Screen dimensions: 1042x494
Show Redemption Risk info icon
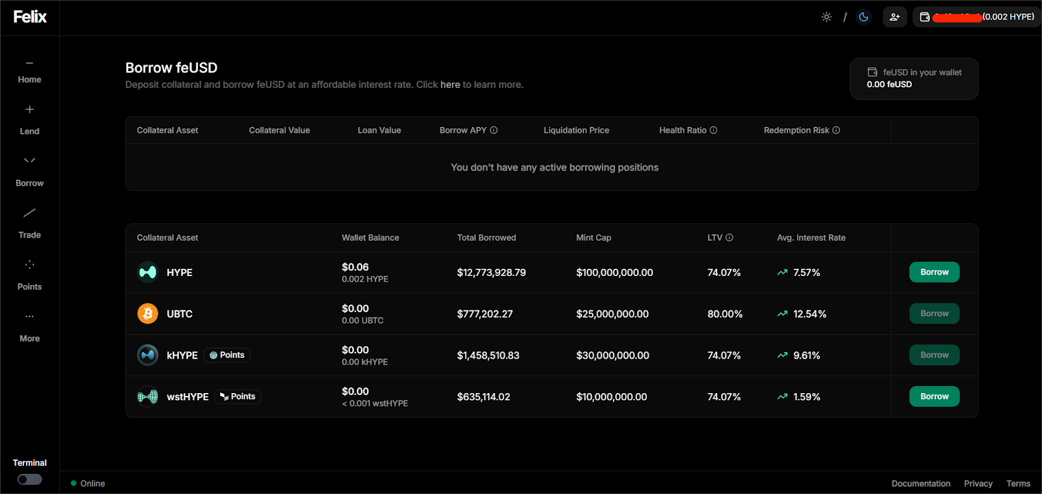[x=836, y=130]
